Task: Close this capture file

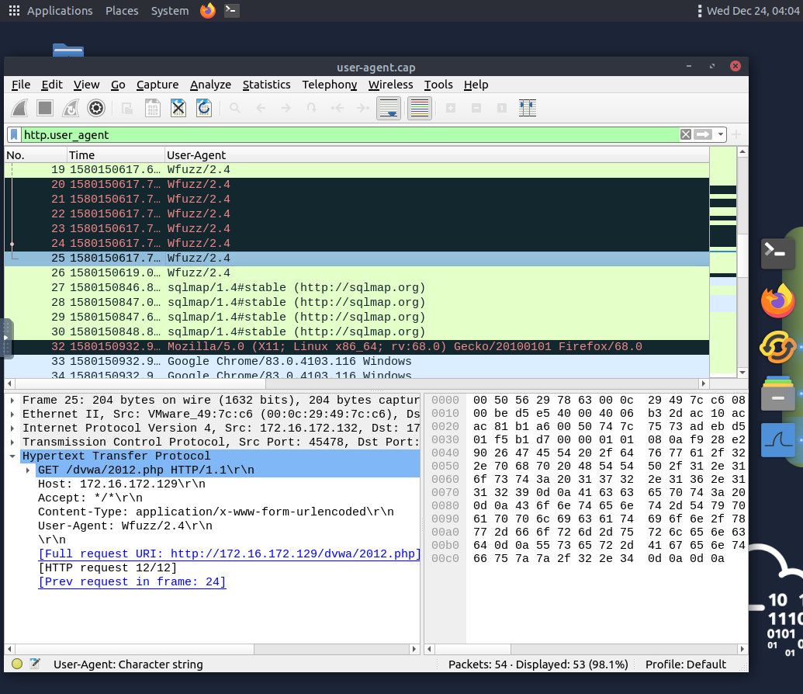Action: 178,108
